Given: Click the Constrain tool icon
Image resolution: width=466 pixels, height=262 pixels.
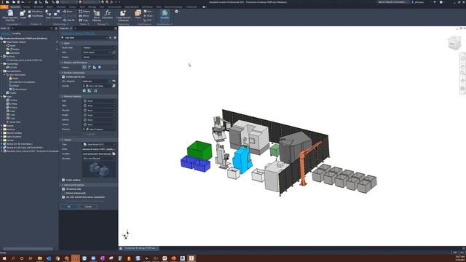Looking at the screenshot, I should [57, 14].
